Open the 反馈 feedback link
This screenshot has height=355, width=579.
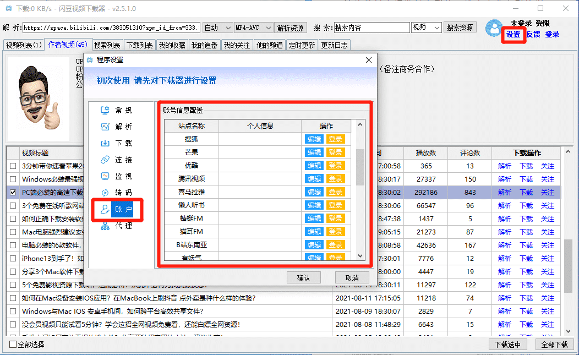[533, 34]
